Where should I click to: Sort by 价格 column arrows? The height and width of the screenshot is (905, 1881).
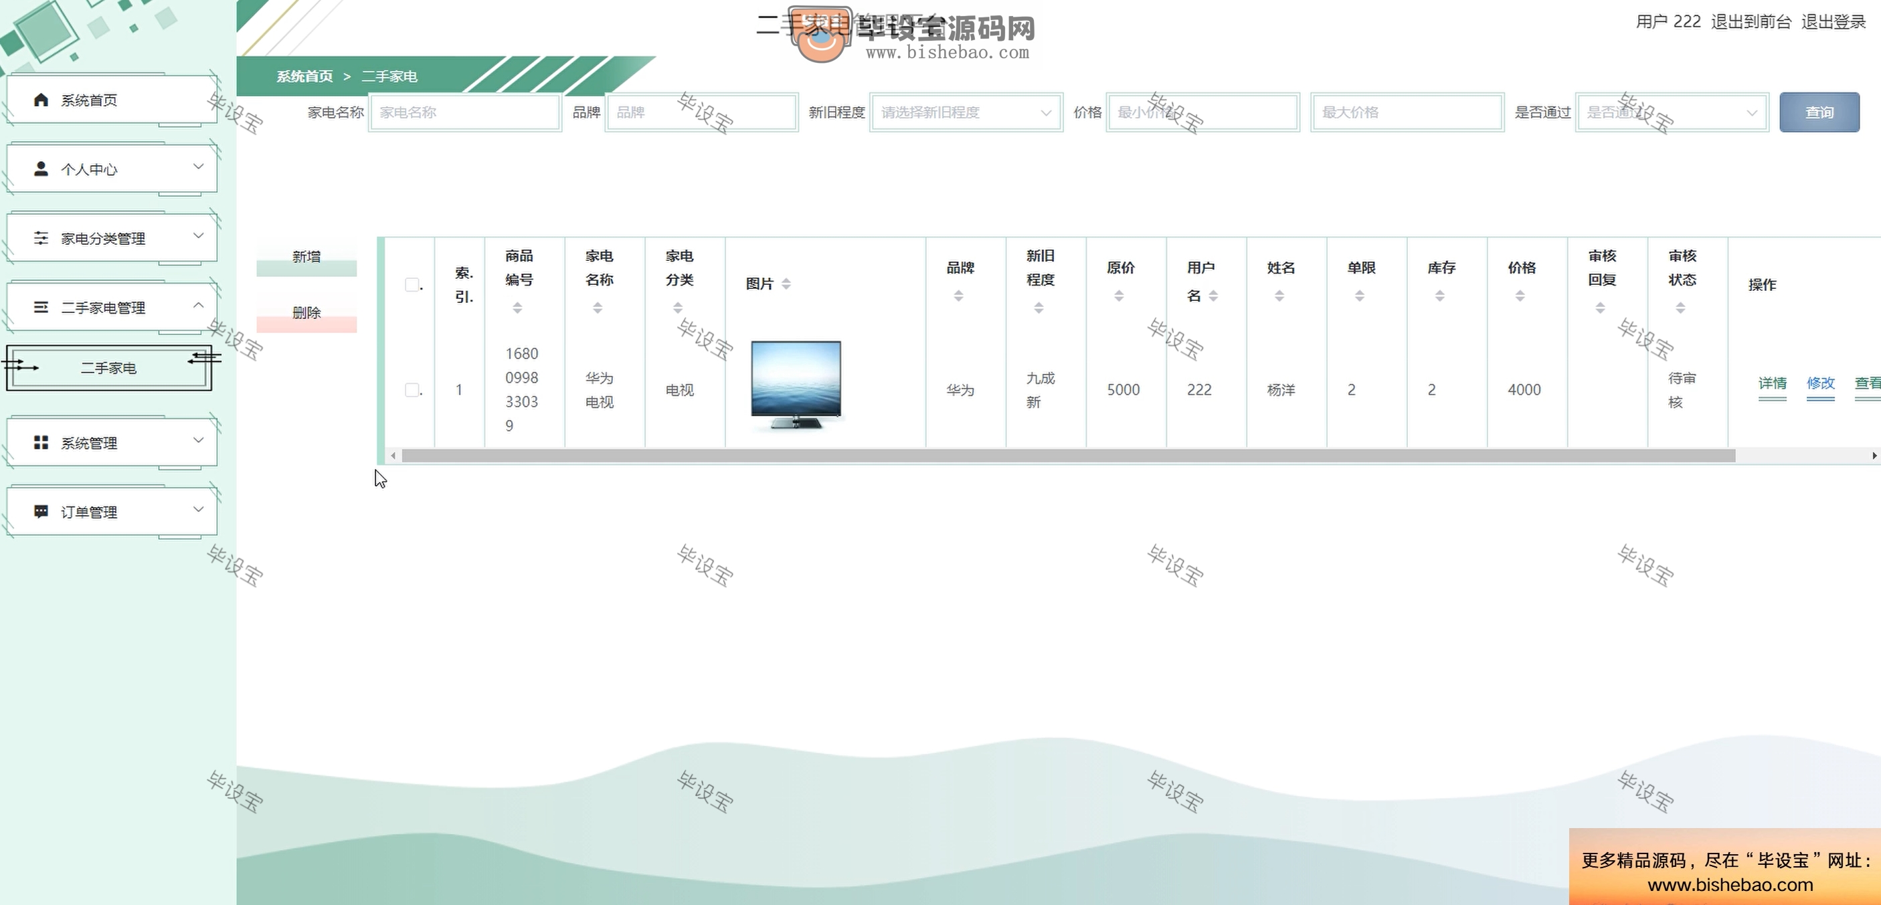click(x=1520, y=296)
